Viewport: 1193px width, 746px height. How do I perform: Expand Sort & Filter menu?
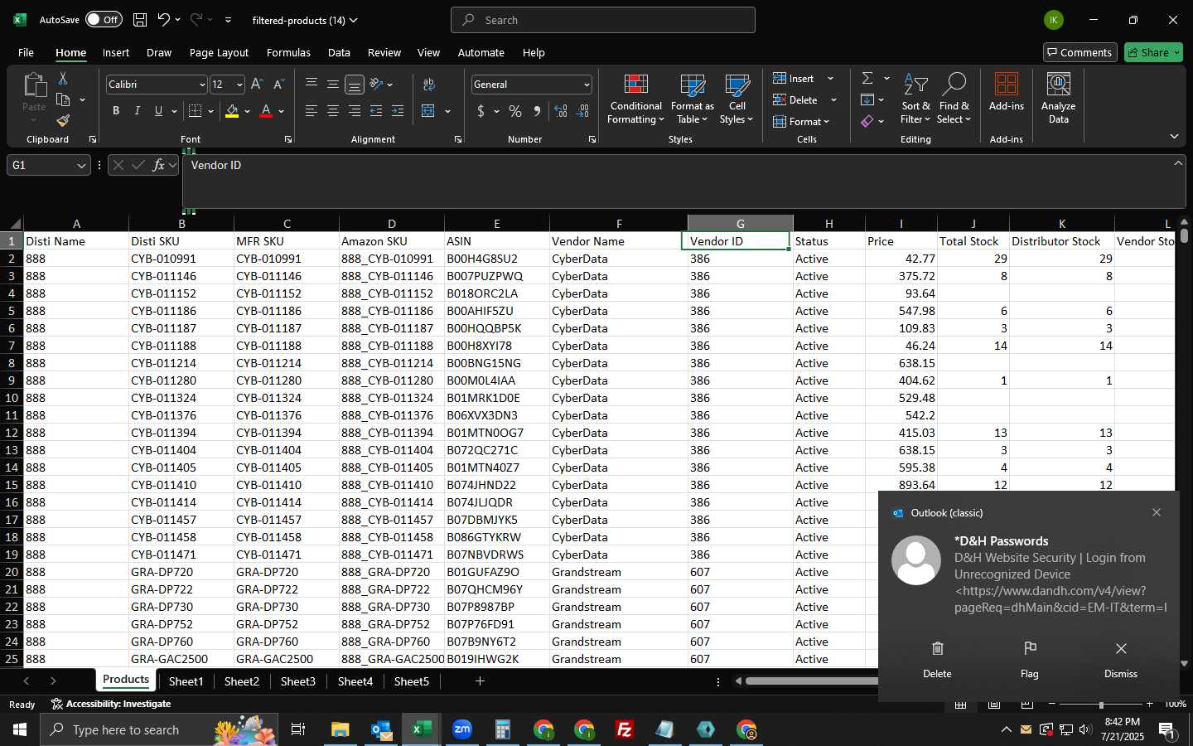click(x=915, y=99)
